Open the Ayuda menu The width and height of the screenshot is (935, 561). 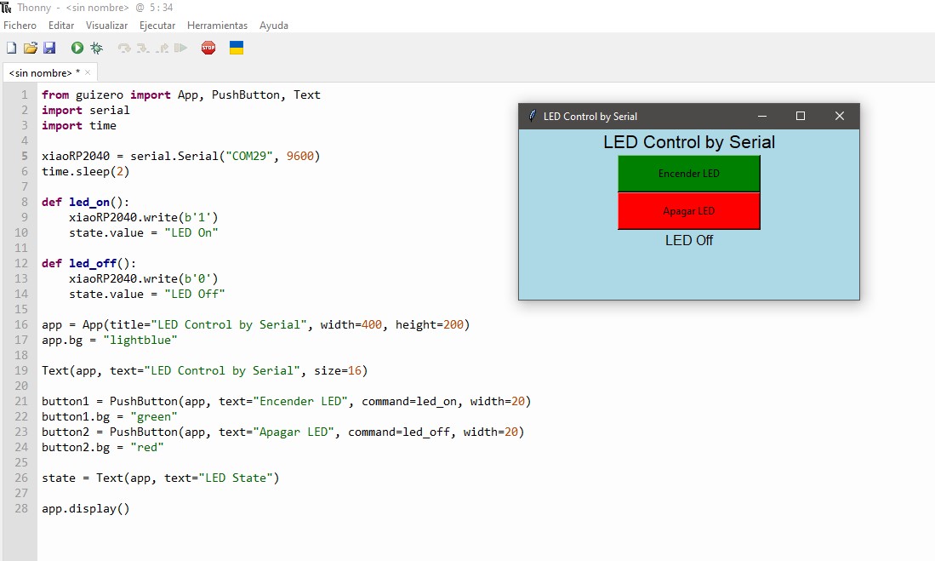pyautogui.click(x=274, y=25)
